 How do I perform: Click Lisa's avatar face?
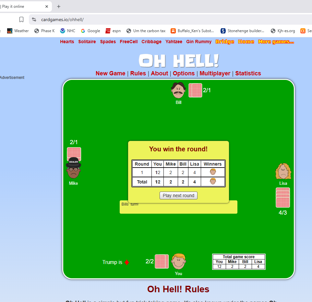point(283,171)
